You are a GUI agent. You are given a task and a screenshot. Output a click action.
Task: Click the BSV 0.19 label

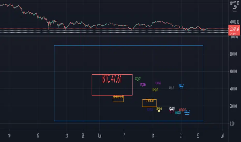(171, 88)
